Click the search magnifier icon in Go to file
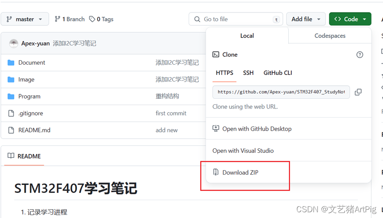Image resolution: width=383 pixels, height=218 pixels. pos(197,19)
